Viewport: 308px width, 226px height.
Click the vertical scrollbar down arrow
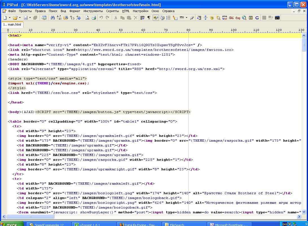pos(304,212)
